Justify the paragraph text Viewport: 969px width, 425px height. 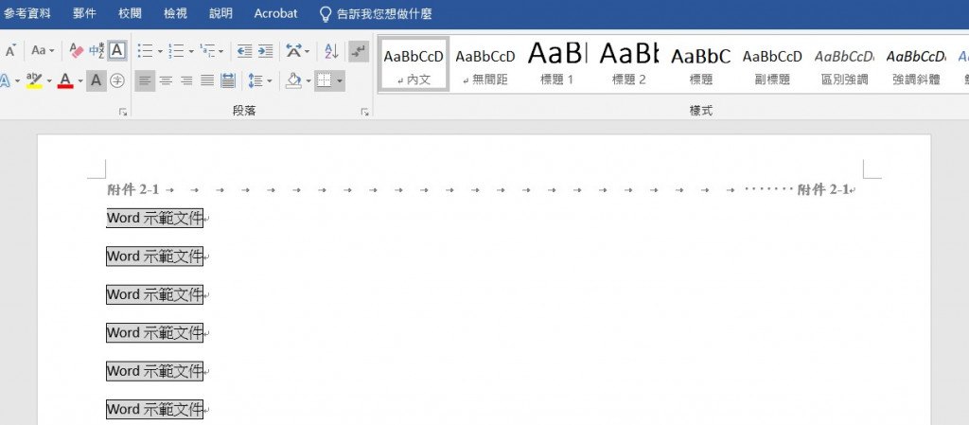tap(207, 80)
